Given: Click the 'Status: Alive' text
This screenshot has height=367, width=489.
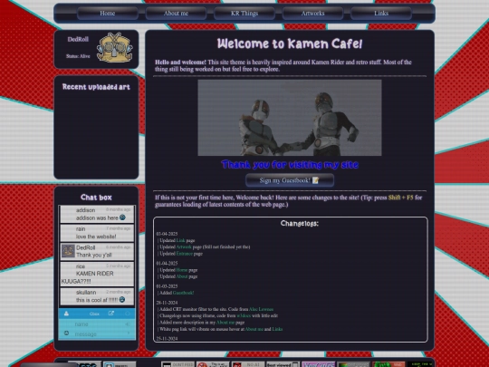Looking at the screenshot, I should click(x=78, y=56).
